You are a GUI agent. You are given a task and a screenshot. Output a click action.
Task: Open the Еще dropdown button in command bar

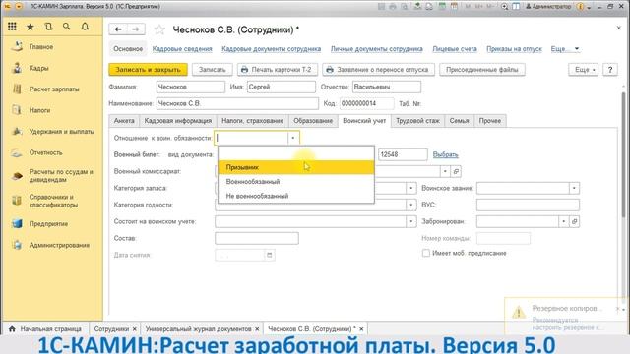584,70
